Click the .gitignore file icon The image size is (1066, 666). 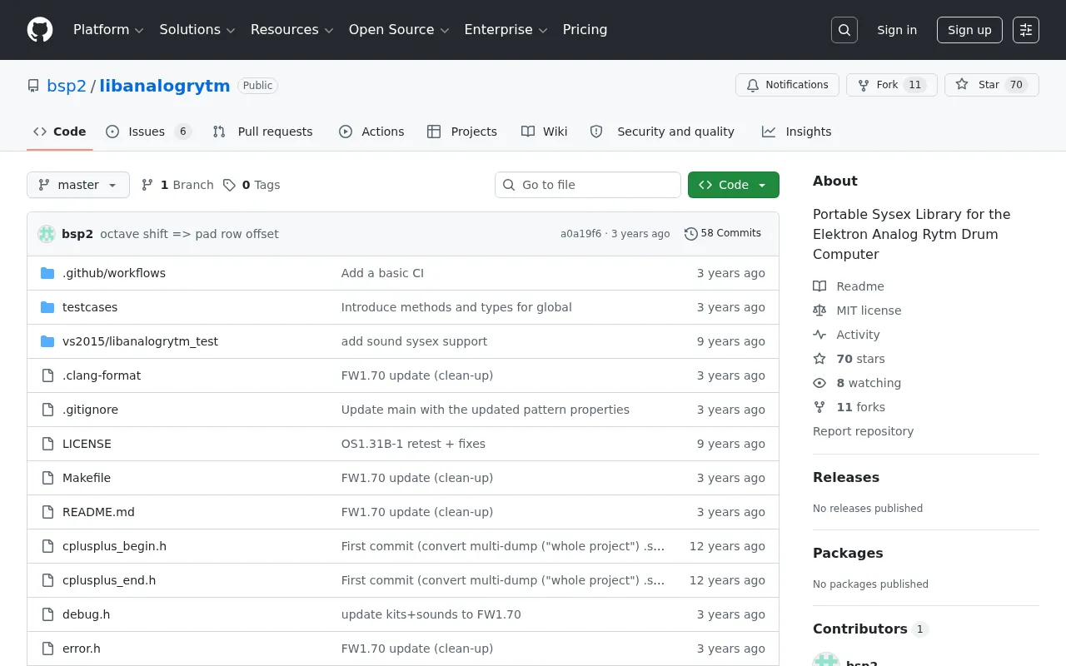point(47,410)
